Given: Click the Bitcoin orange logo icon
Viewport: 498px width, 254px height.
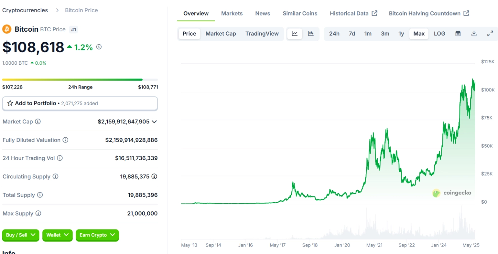Looking at the screenshot, I should coord(7,29).
